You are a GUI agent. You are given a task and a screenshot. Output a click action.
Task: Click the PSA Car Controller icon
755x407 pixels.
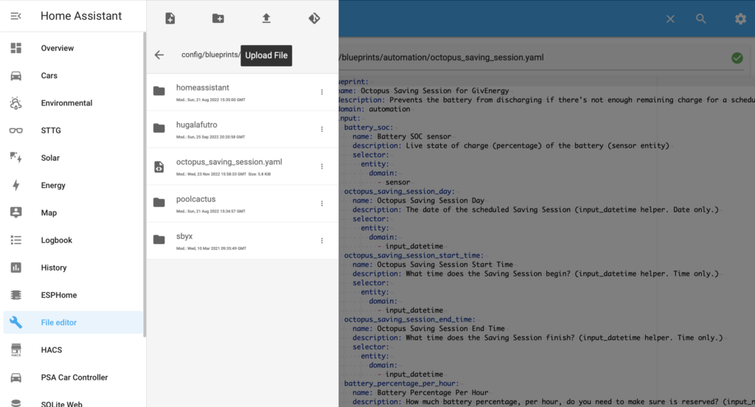coord(16,377)
